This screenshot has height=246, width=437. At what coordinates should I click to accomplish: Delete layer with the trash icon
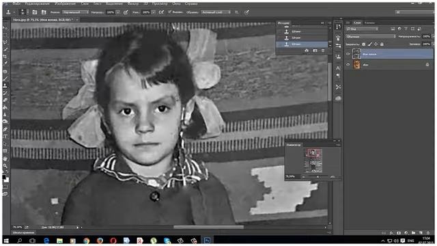coord(428,233)
